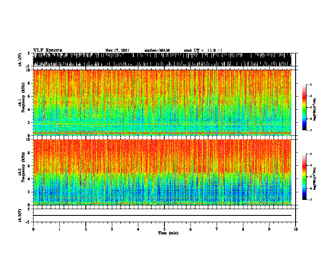Click the "-3" label on ch.2 color bar
Image resolution: width=333 pixels, height=257 pixels.
pyautogui.click(x=310, y=154)
